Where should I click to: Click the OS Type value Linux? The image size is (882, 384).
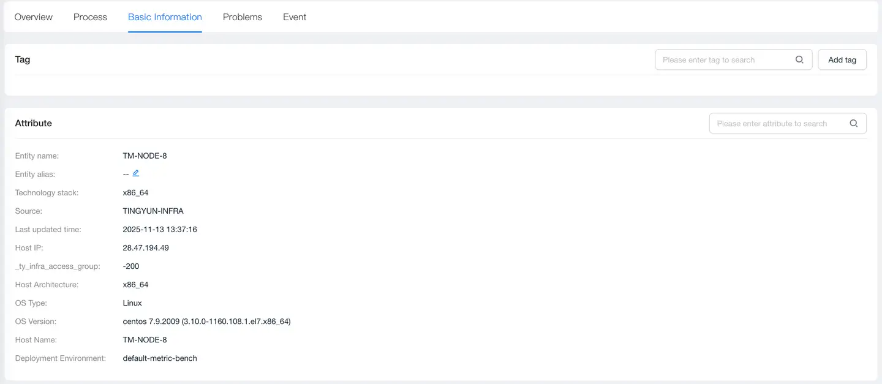click(x=132, y=303)
